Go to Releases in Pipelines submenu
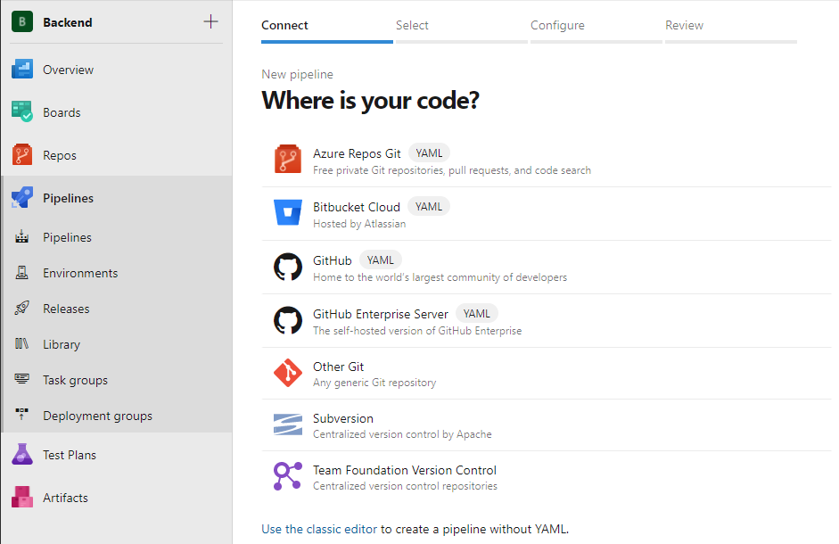 pos(66,309)
